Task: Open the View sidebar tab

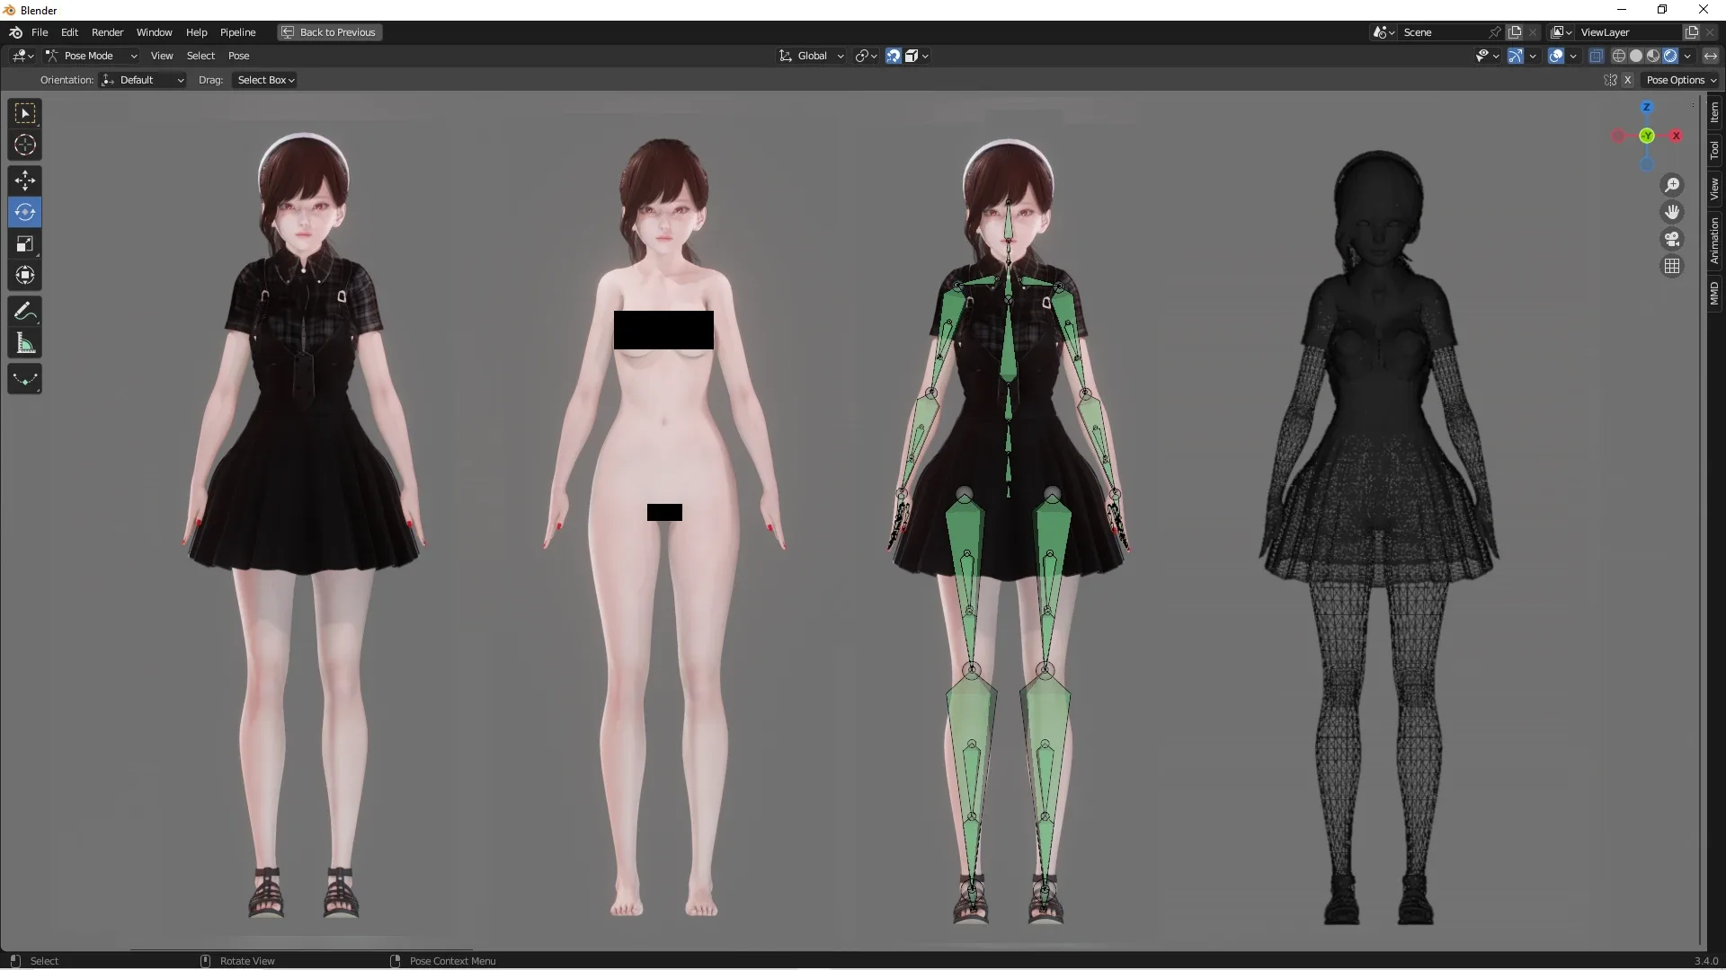Action: pyautogui.click(x=1714, y=189)
